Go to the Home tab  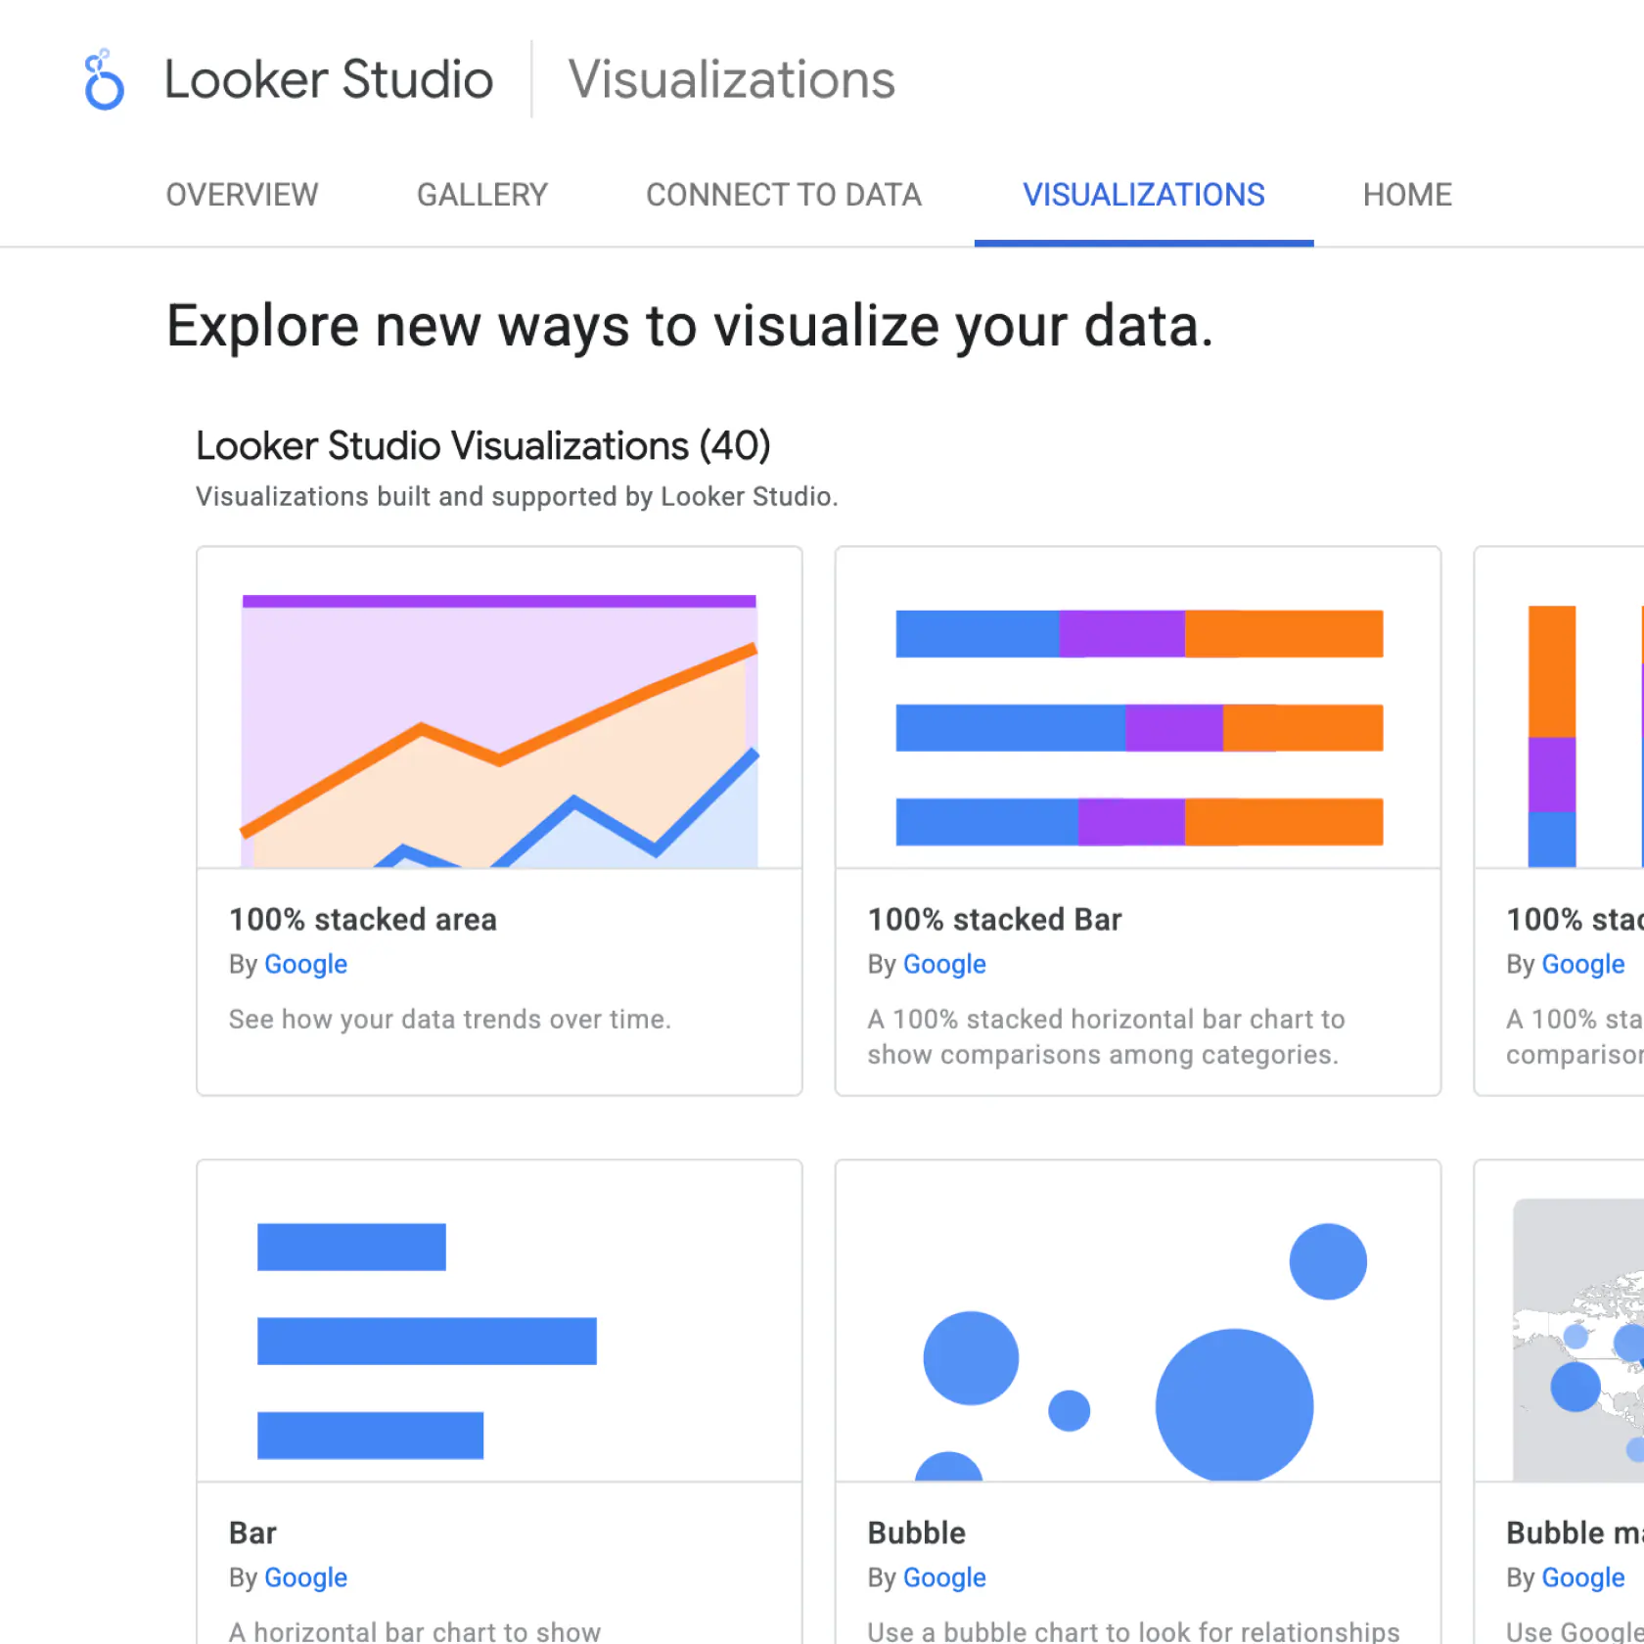coord(1406,195)
